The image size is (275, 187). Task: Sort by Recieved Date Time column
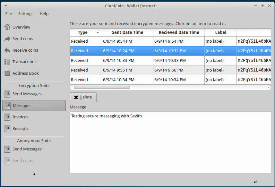[x=179, y=32]
